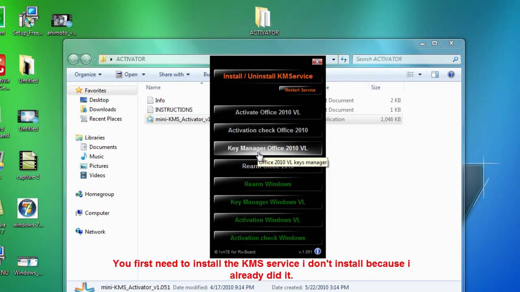This screenshot has height=292, width=520.
Task: Click the Restart Service button
Action: [x=300, y=90]
